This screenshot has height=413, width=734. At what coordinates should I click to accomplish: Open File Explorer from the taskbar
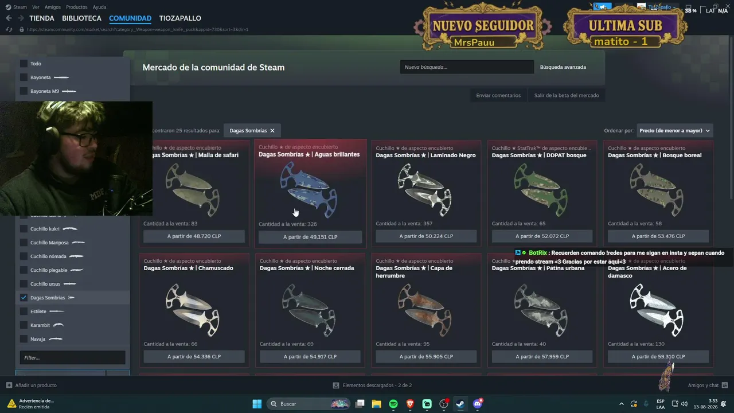point(376,404)
